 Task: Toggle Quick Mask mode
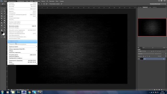[x=2, y=37]
